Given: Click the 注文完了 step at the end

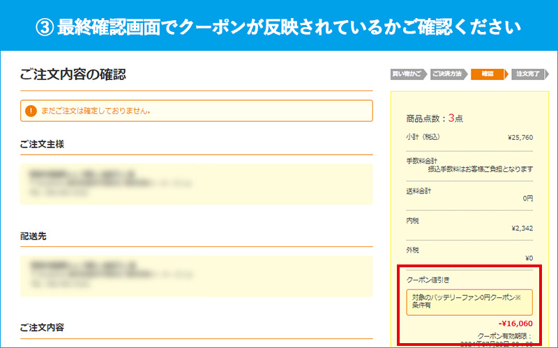Looking at the screenshot, I should click(528, 74).
